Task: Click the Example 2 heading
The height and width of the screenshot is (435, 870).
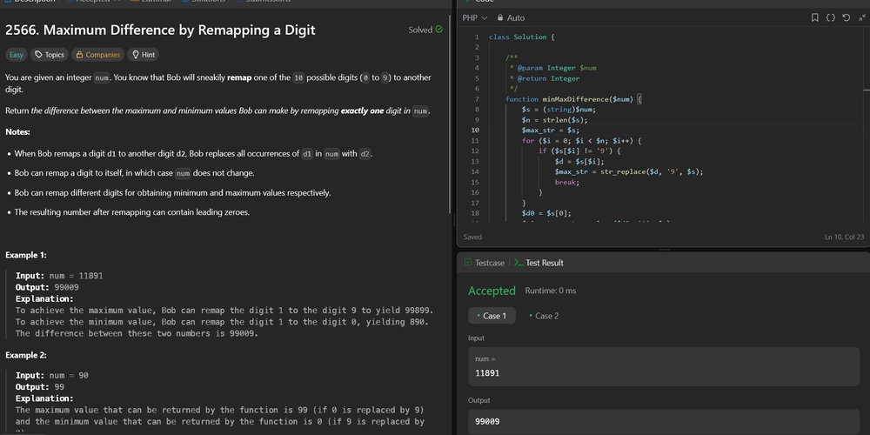Action: [x=26, y=355]
